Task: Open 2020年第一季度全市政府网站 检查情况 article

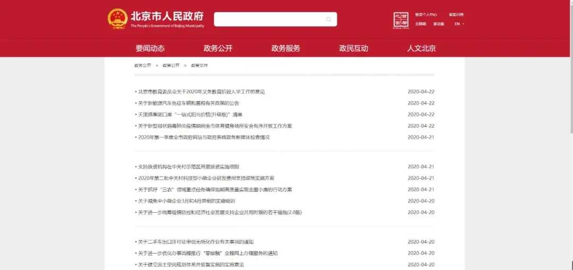Action: [x=204, y=137]
